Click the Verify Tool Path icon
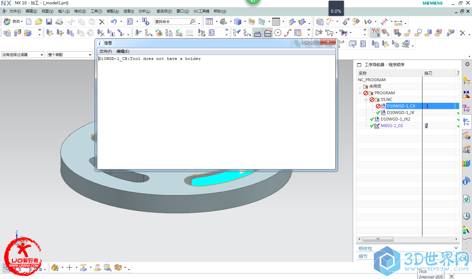This screenshot has width=472, height=279. [x=159, y=33]
